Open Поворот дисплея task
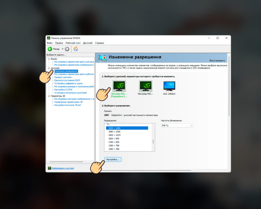This screenshot has width=261, height=209. [63, 77]
